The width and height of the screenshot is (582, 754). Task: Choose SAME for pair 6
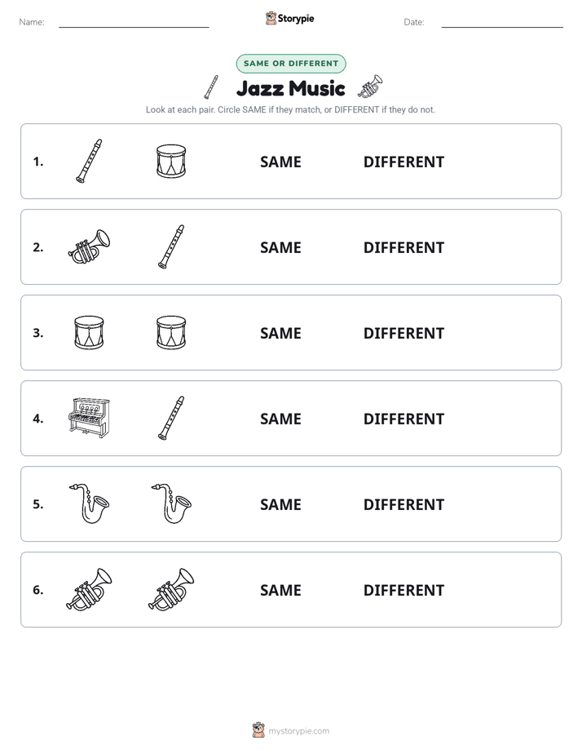[x=280, y=590]
